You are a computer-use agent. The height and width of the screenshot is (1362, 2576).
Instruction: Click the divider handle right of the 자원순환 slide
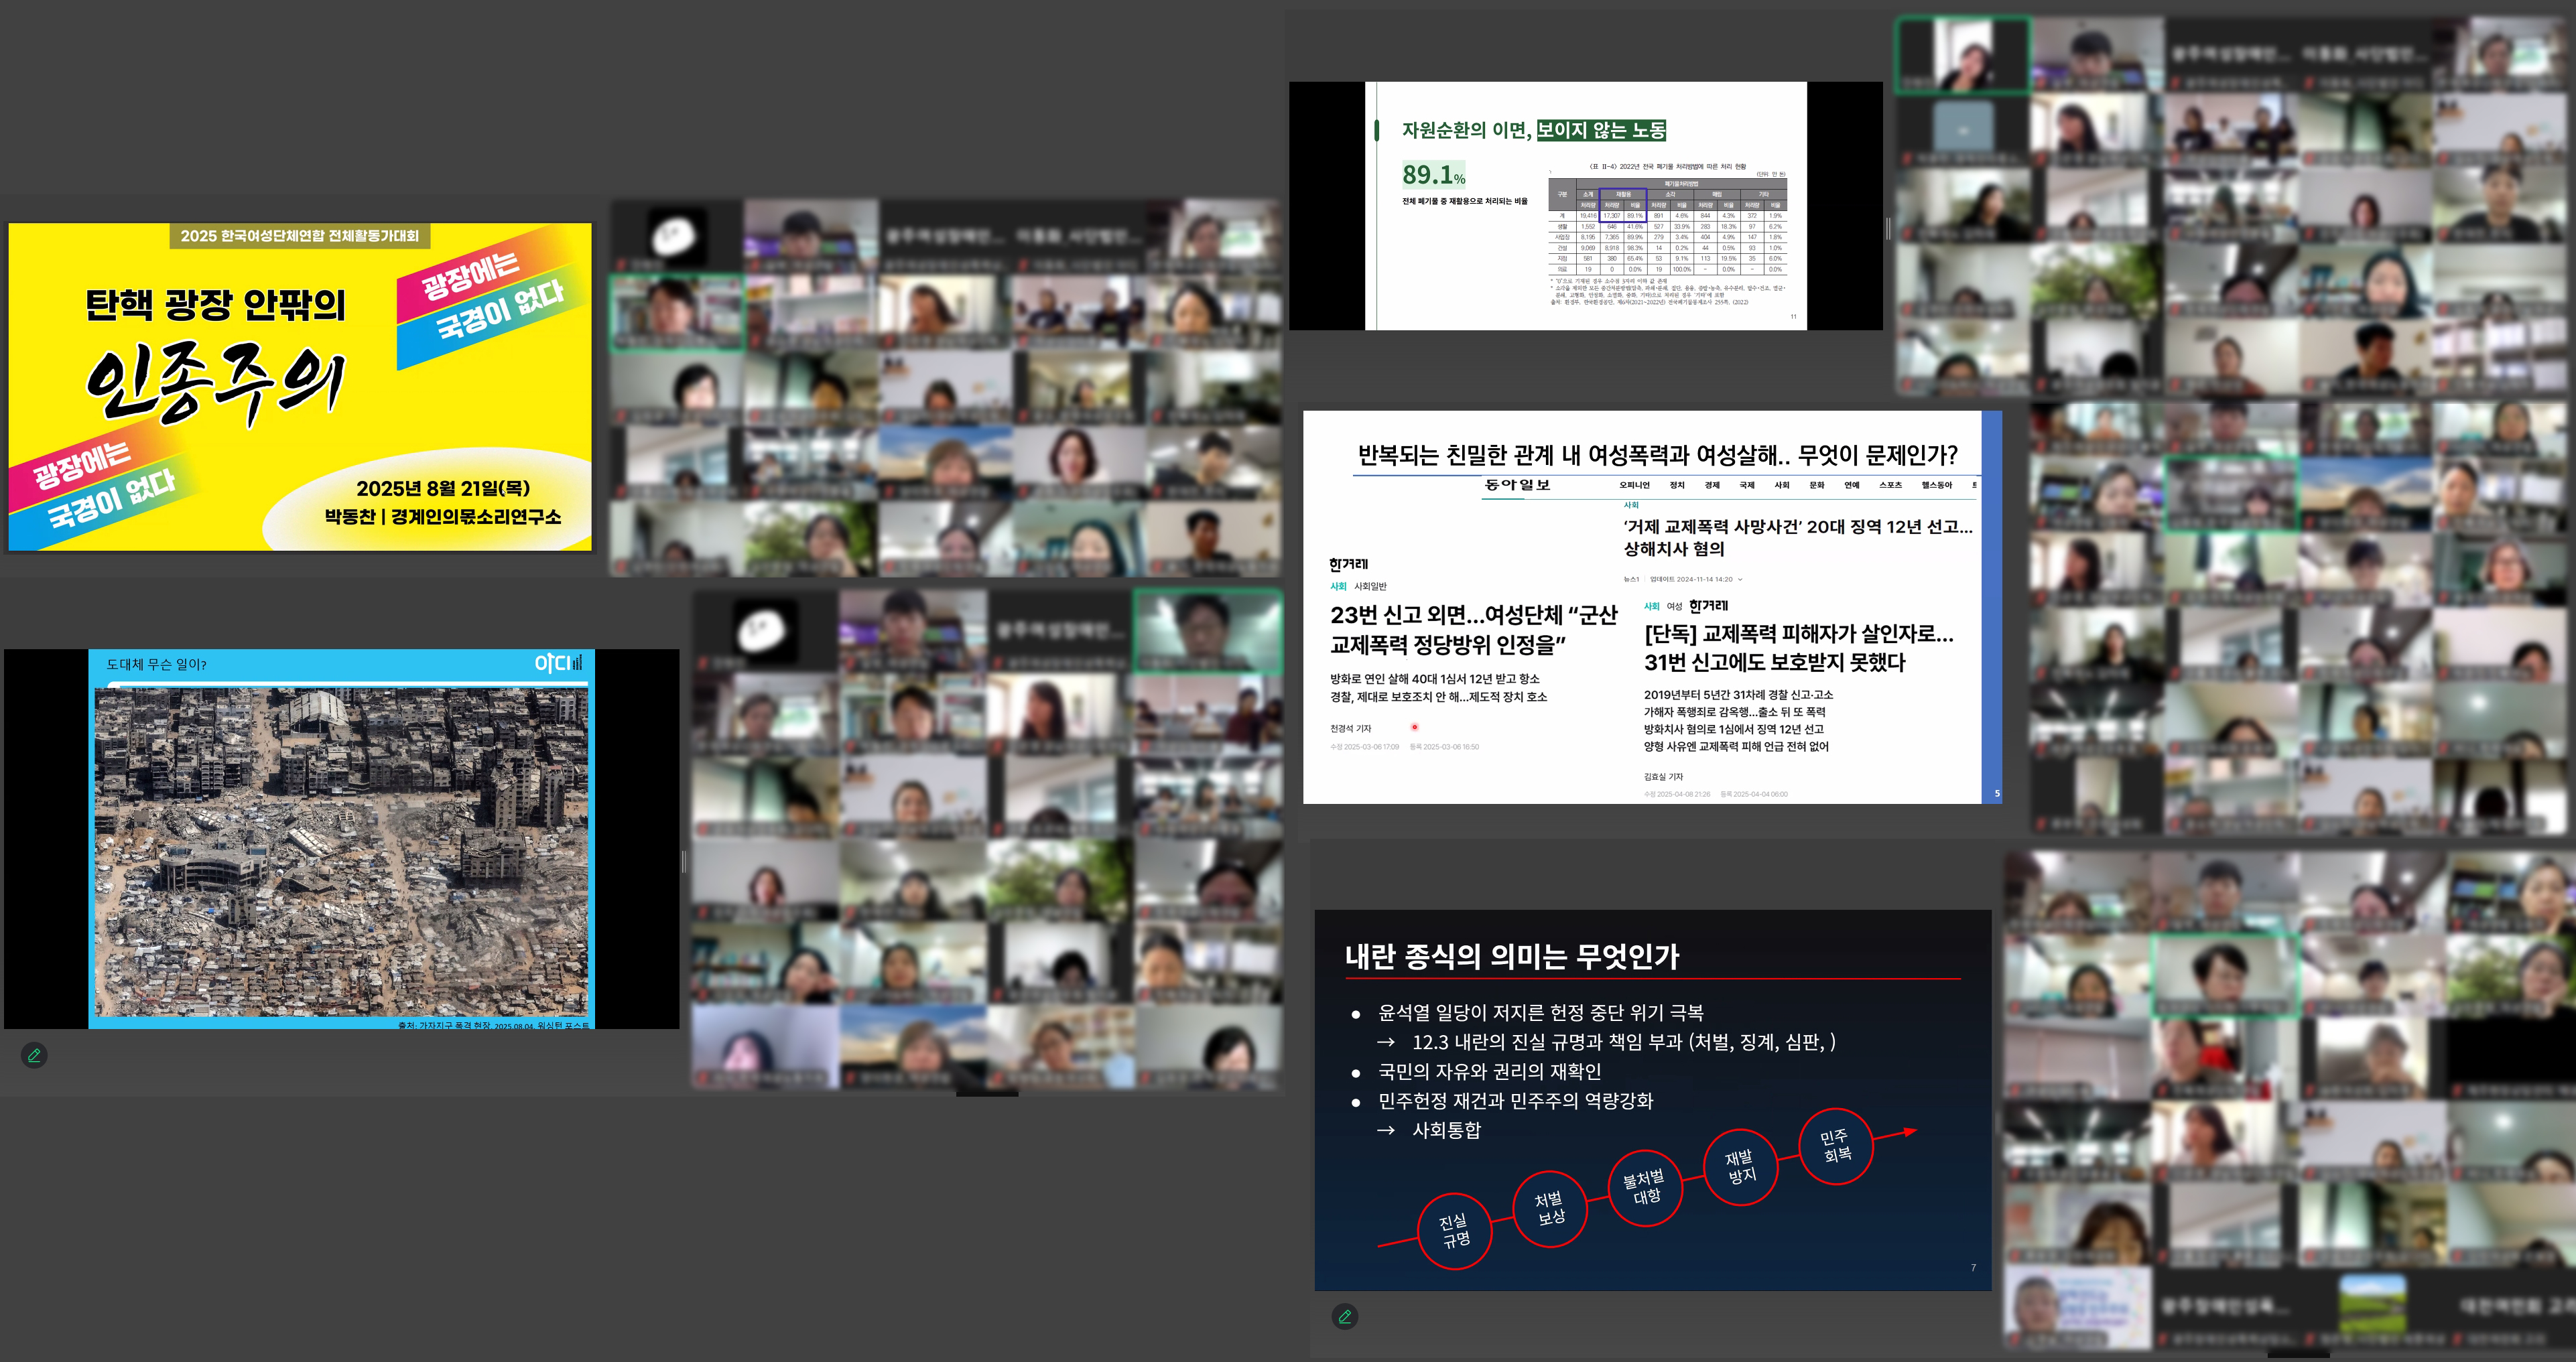pos(1888,229)
